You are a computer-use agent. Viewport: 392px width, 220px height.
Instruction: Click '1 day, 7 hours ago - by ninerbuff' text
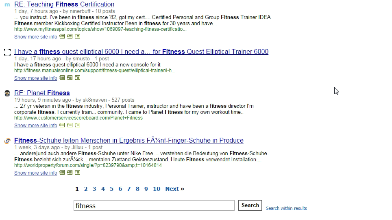tap(52, 11)
